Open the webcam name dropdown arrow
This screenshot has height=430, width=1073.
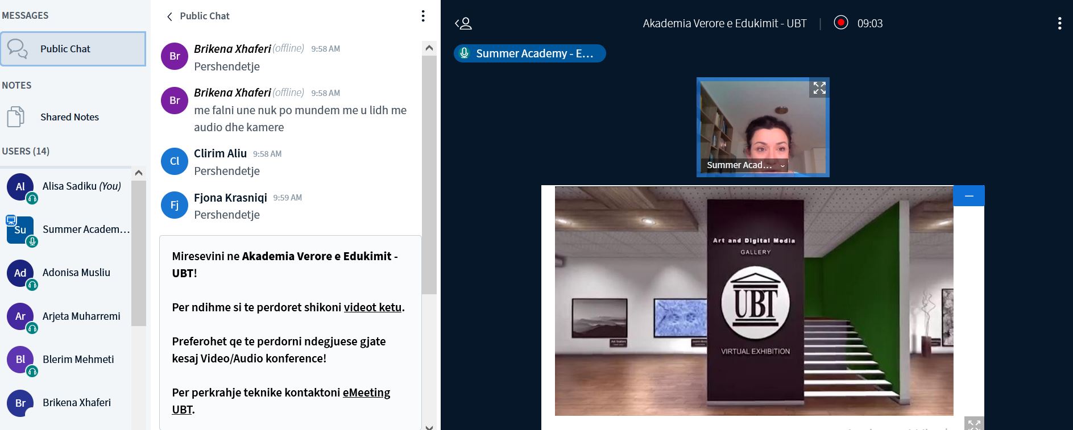(782, 166)
